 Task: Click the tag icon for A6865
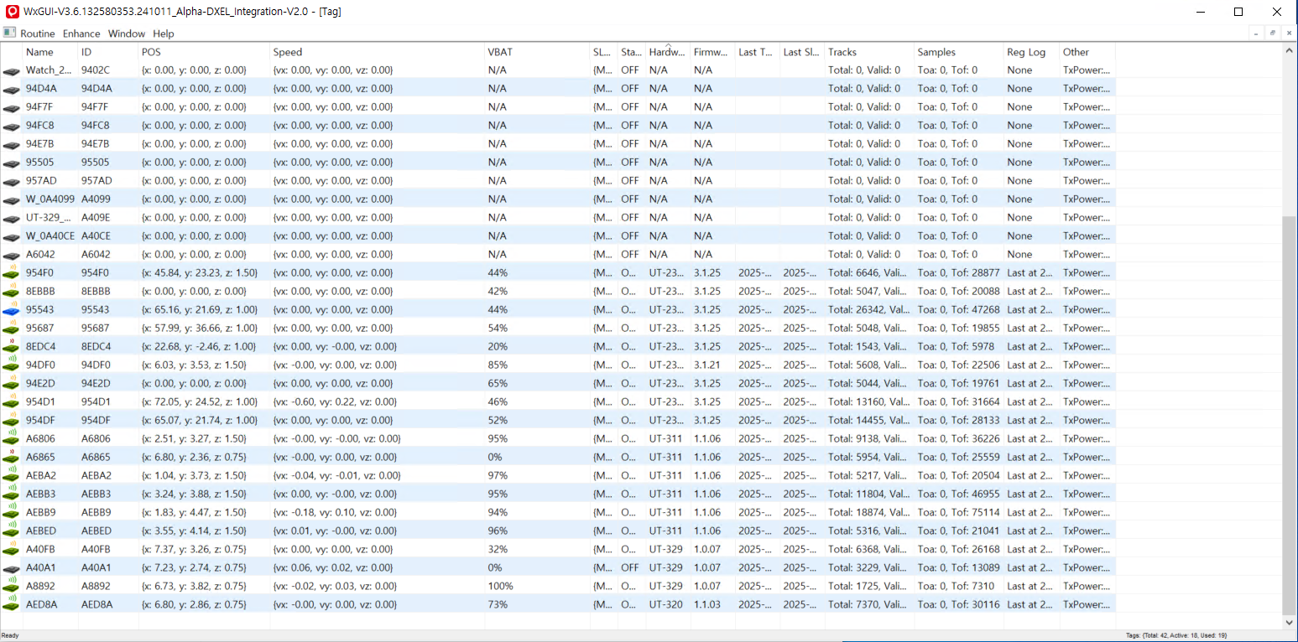click(11, 458)
